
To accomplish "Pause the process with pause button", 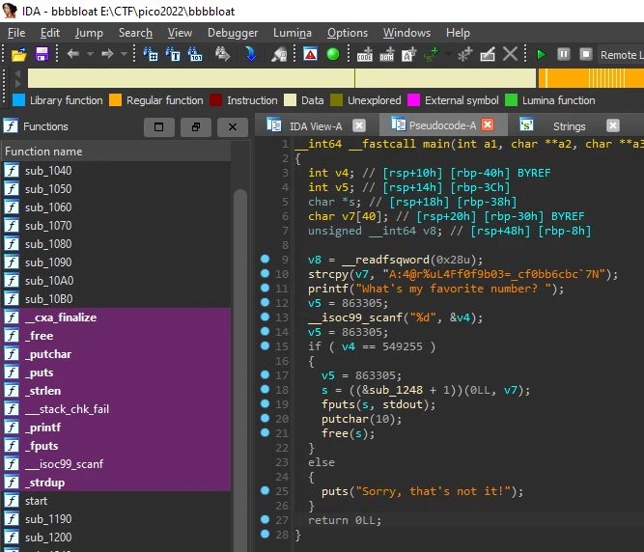I will [x=564, y=54].
